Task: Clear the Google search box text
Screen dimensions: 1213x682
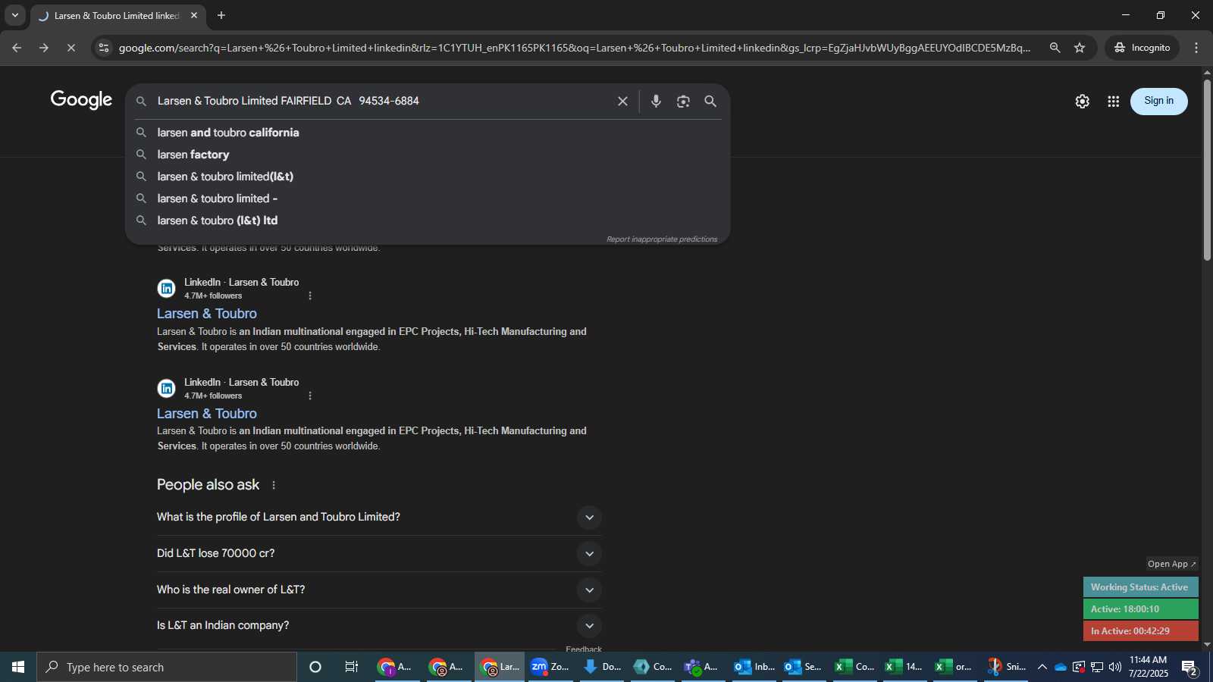Action: tap(622, 101)
